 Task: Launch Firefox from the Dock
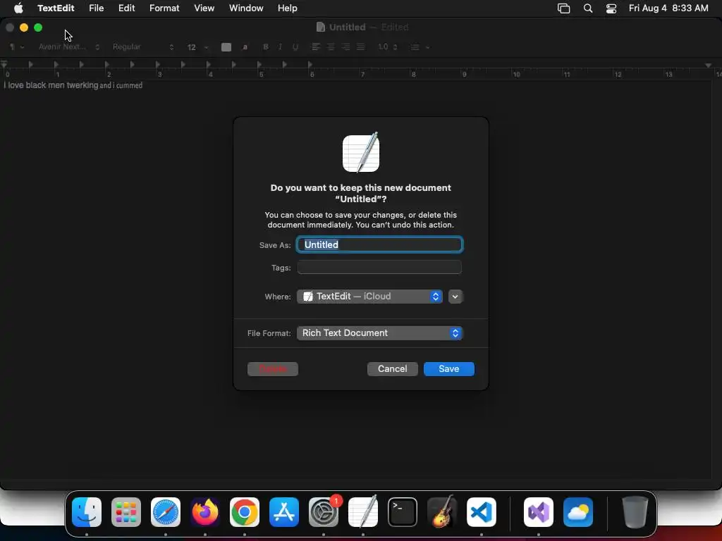pos(205,511)
